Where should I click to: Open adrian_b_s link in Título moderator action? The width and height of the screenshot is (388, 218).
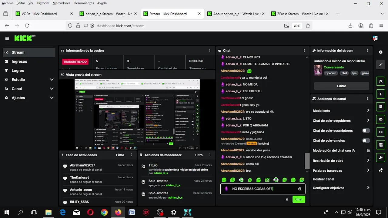tap(161, 173)
